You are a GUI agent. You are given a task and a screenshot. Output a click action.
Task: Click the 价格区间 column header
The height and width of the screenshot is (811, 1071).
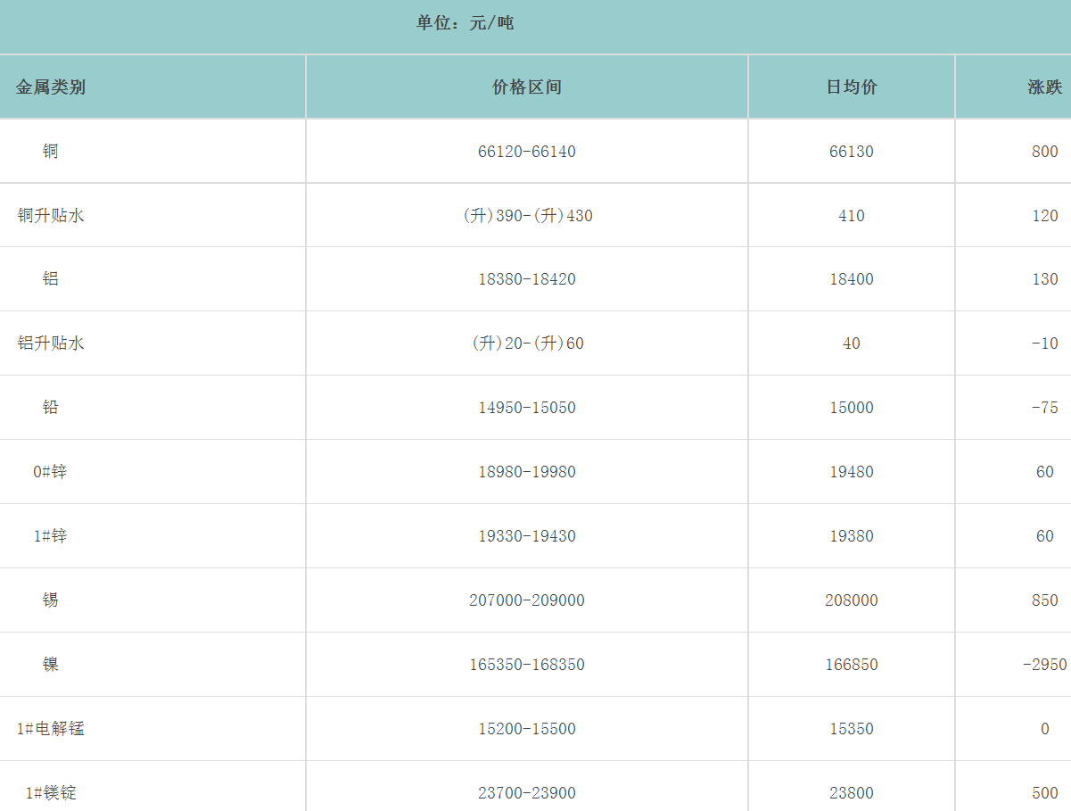point(527,87)
